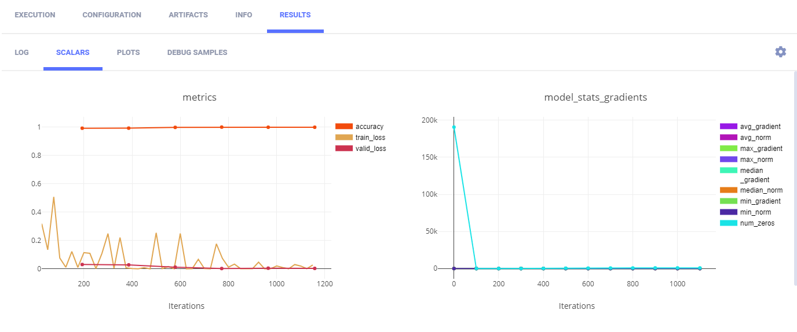Click the metrics chart title
This screenshot has width=797, height=332.
point(199,97)
